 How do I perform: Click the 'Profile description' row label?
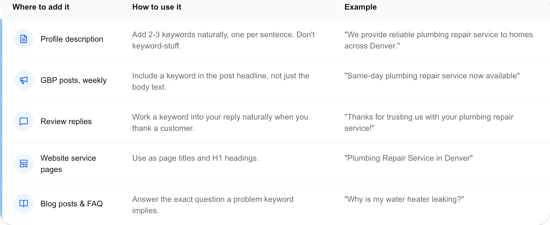tap(72, 39)
